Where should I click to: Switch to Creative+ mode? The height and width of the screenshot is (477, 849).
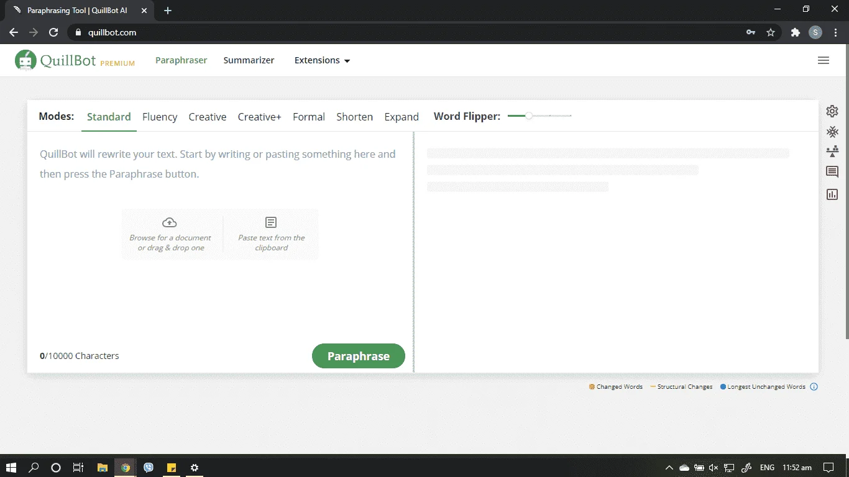[x=260, y=117]
